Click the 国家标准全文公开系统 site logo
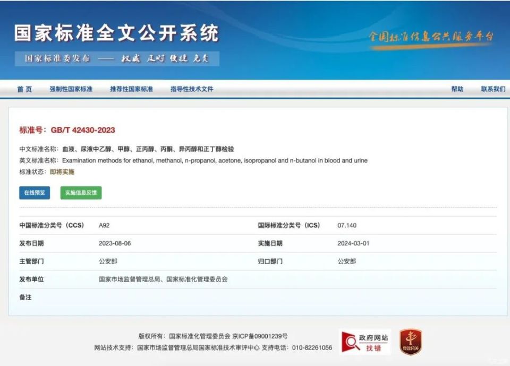The width and height of the screenshot is (510, 366). click(x=117, y=33)
